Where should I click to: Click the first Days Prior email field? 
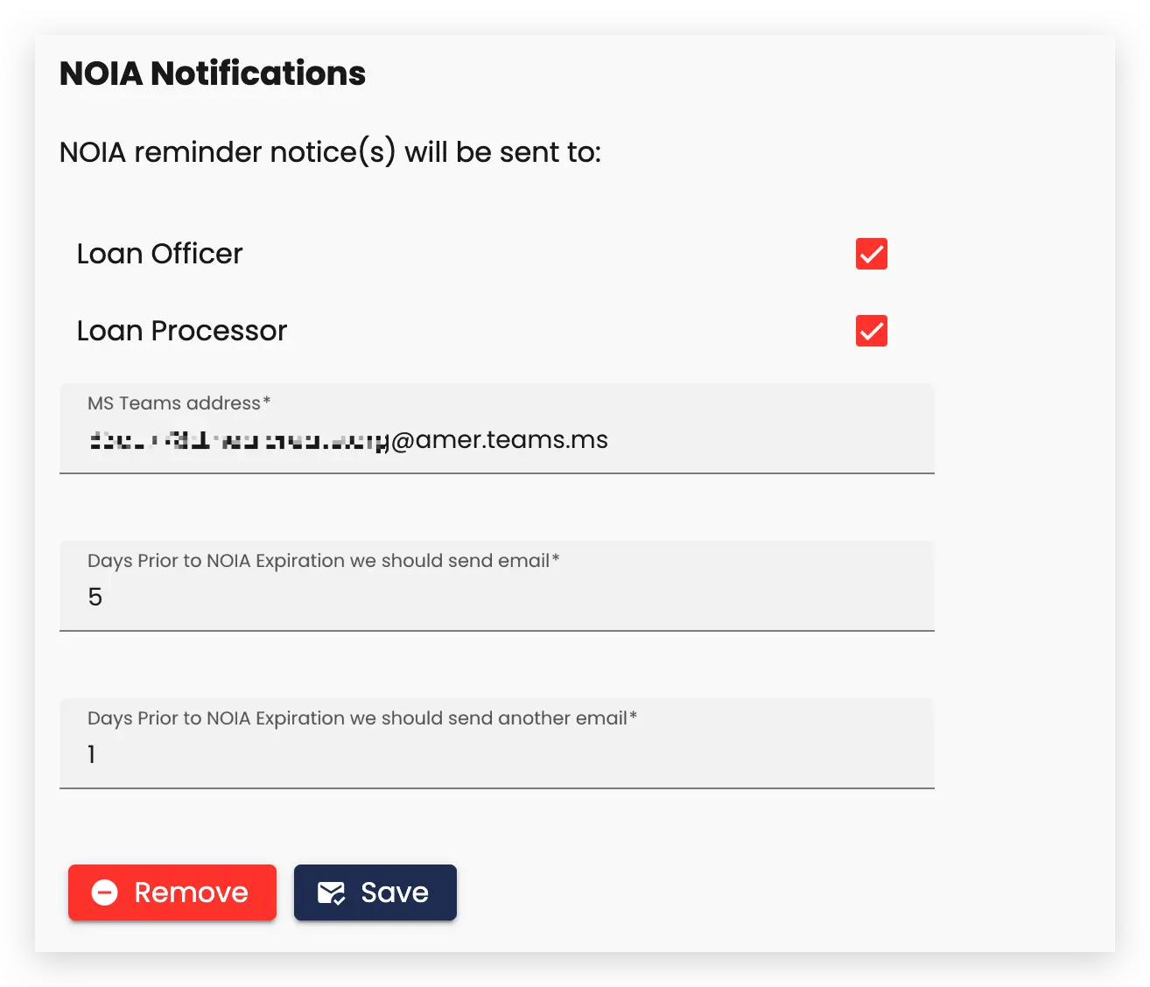pyautogui.click(x=497, y=597)
